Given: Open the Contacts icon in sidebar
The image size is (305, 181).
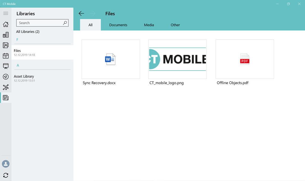Looking at the screenshot, I should click(x=6, y=45).
